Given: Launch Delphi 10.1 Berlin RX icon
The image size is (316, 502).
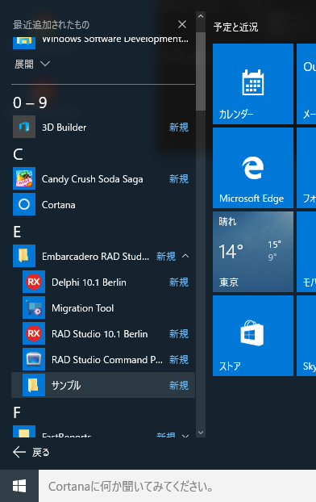Looking at the screenshot, I should 34,282.
